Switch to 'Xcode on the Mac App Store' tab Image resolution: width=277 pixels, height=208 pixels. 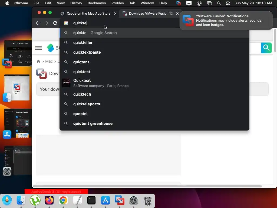point(88,14)
